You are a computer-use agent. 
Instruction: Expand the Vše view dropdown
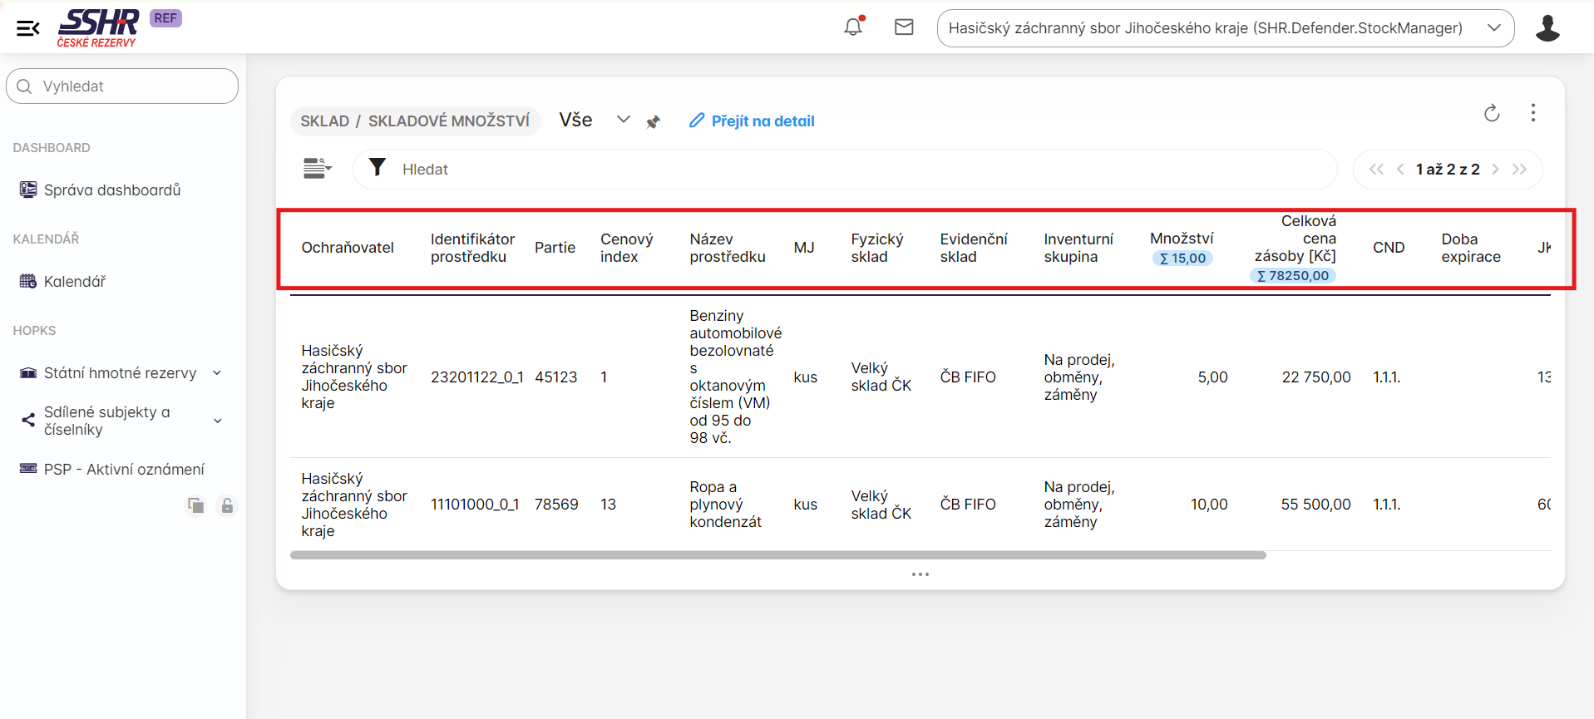[623, 120]
